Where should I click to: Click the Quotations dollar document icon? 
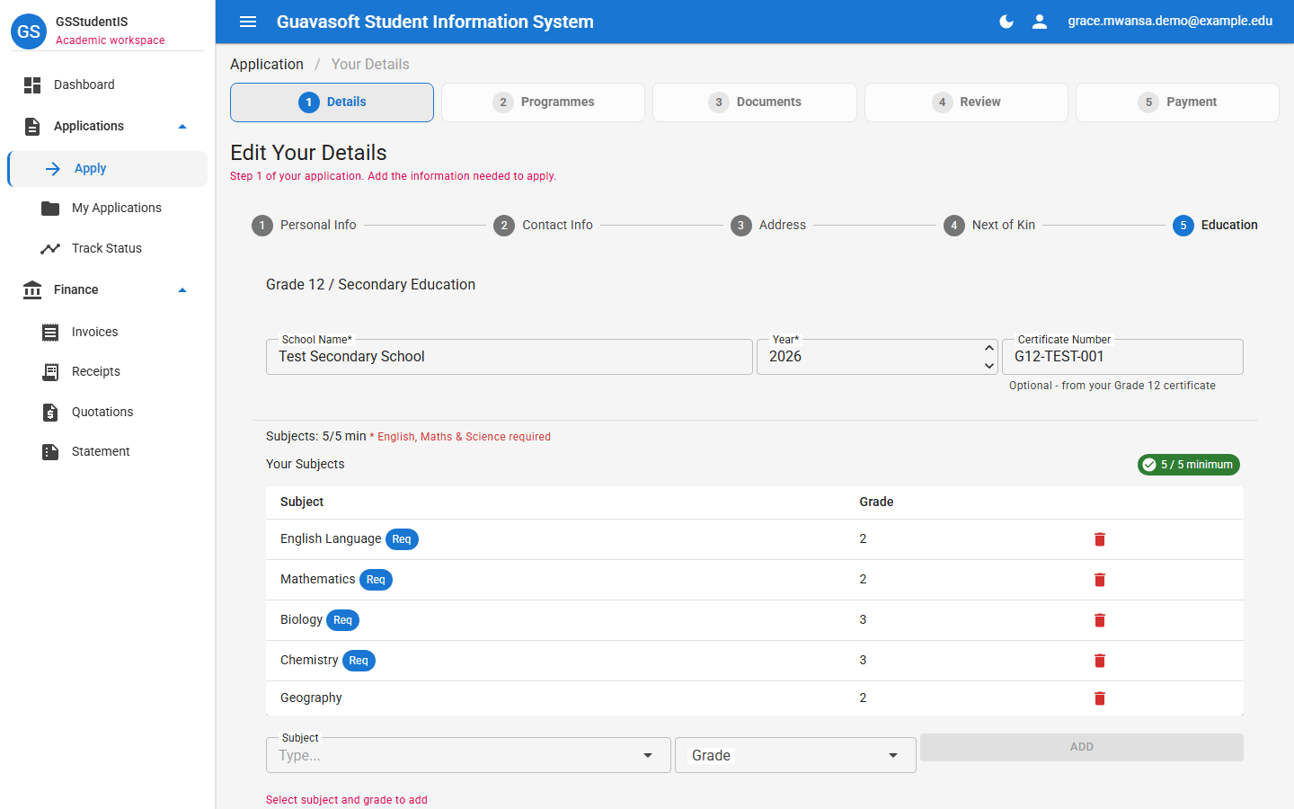click(50, 413)
